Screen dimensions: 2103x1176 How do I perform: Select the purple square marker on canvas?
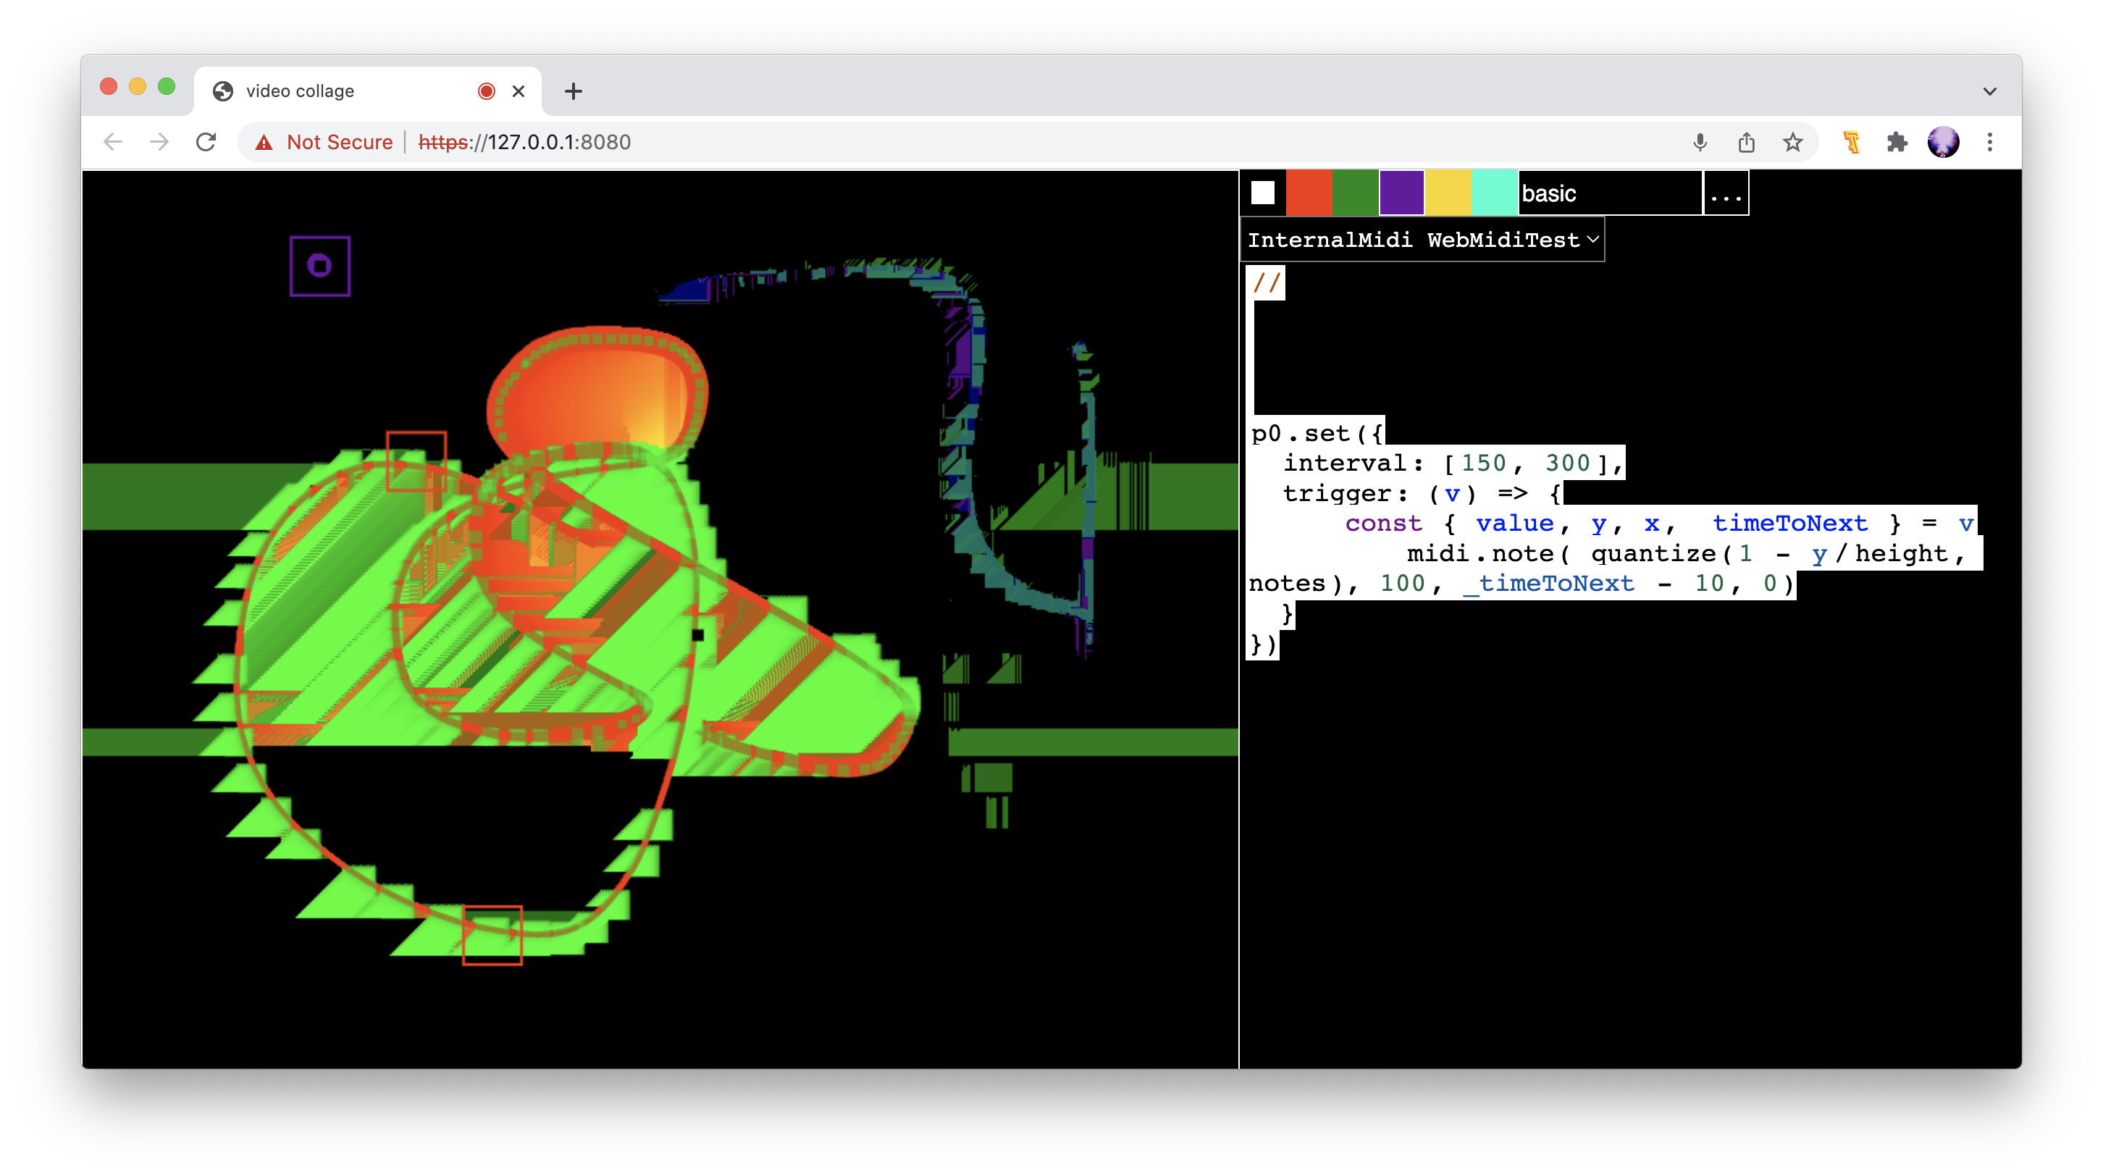point(320,266)
